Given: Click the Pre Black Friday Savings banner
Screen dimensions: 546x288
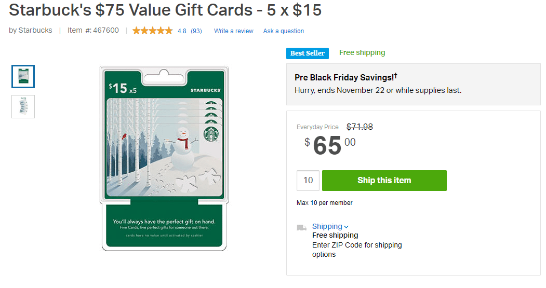Looking at the screenshot, I should (414, 84).
